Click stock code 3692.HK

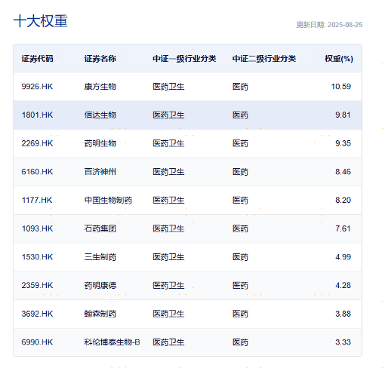(x=37, y=314)
